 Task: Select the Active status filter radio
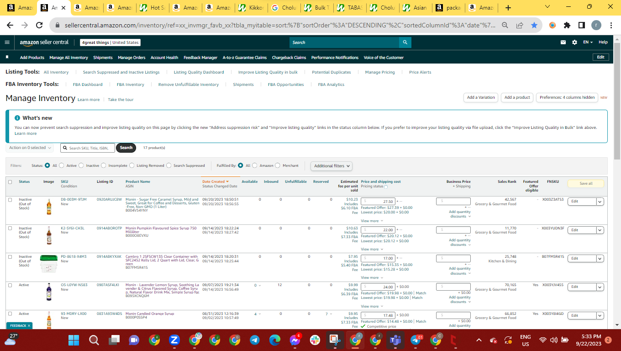(x=62, y=165)
